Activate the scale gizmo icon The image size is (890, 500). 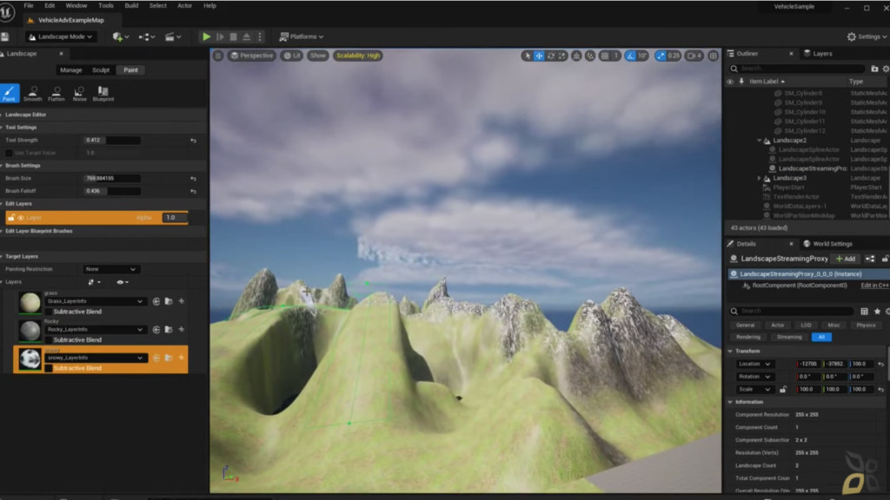562,56
